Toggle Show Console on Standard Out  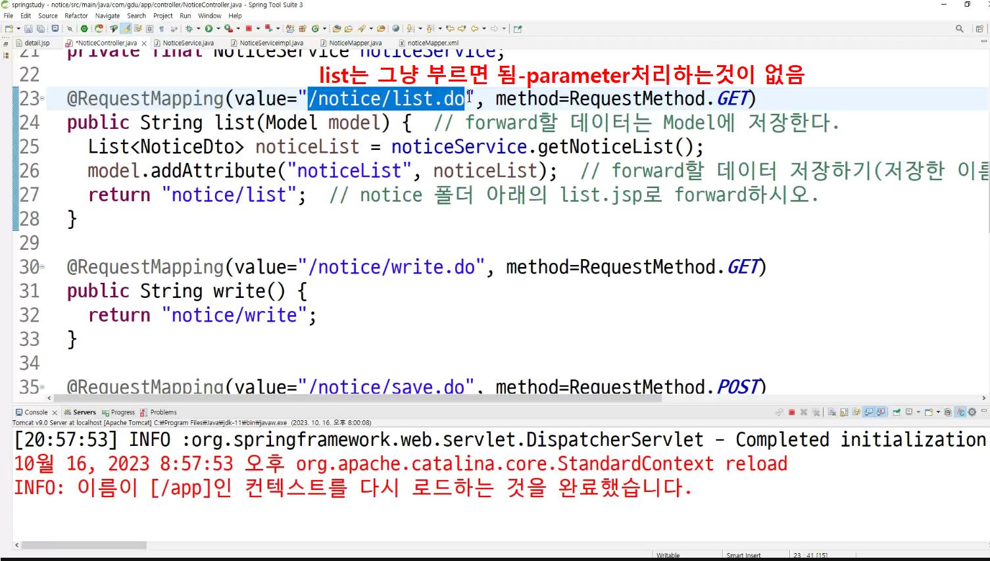pos(868,412)
